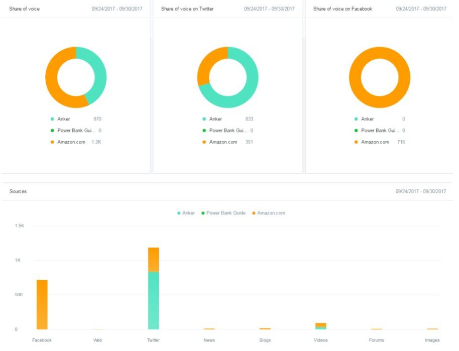Toggle Amazon.com series in Sources legend
Image resolution: width=459 pixels, height=351 pixels.
click(x=269, y=213)
